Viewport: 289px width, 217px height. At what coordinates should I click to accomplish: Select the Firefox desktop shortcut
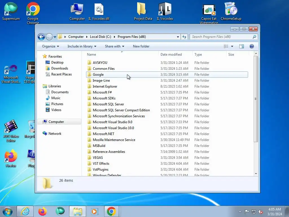pyautogui.click(x=11, y=159)
